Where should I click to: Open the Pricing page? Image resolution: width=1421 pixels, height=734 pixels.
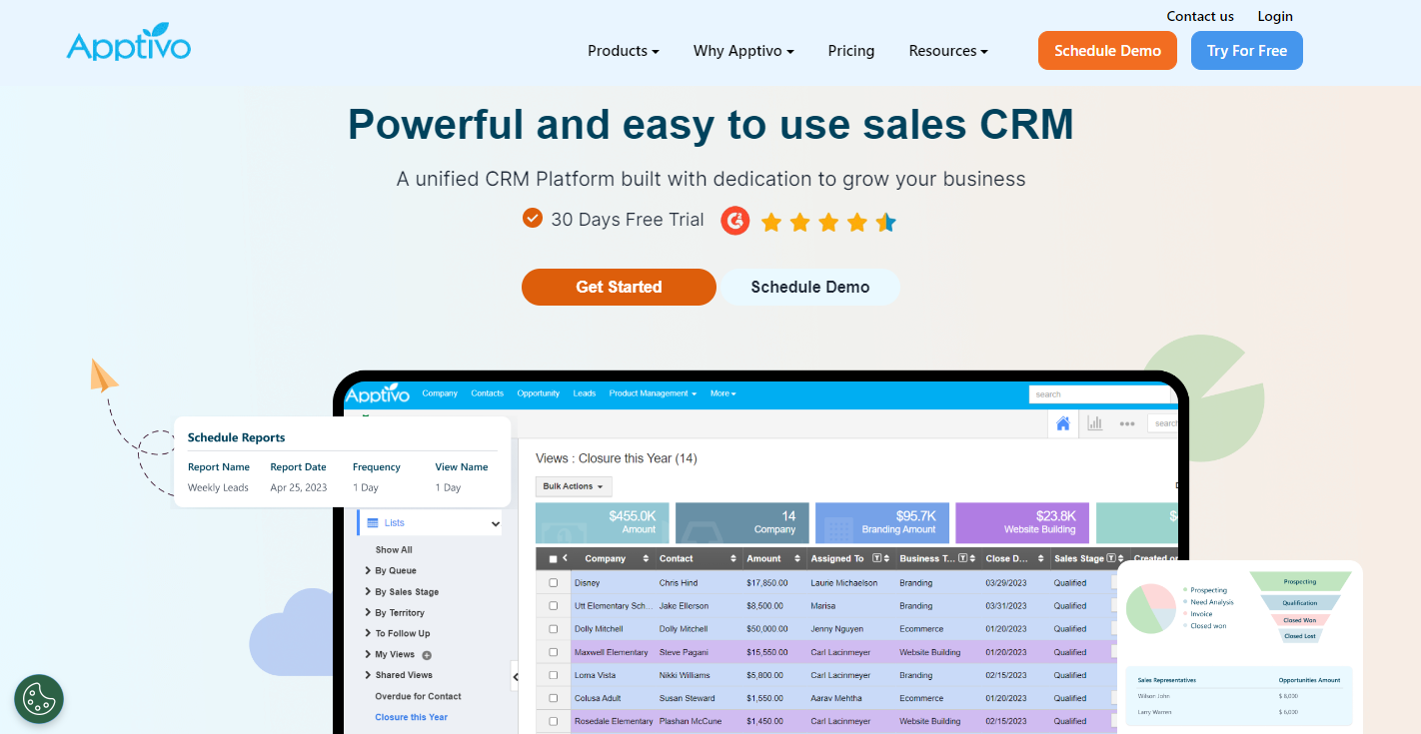tap(851, 51)
